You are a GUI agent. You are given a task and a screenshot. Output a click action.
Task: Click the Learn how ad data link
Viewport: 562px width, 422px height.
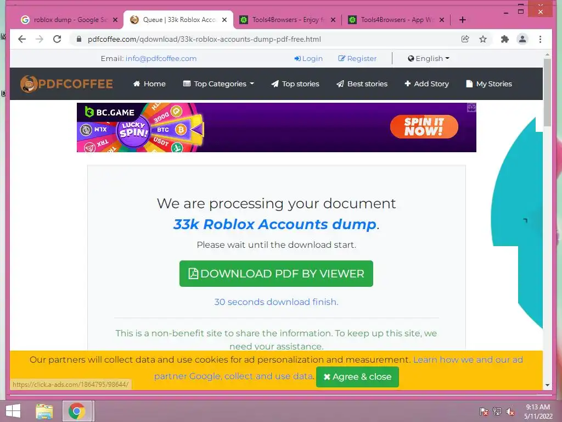click(x=468, y=359)
